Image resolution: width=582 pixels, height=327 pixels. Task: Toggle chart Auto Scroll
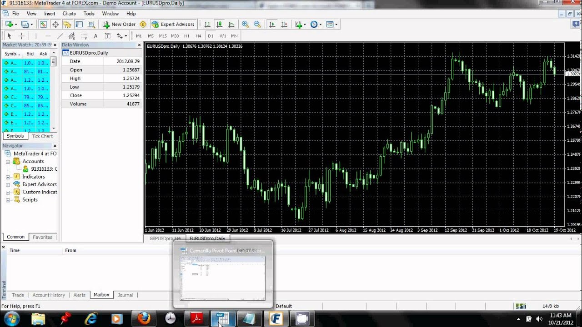272,24
